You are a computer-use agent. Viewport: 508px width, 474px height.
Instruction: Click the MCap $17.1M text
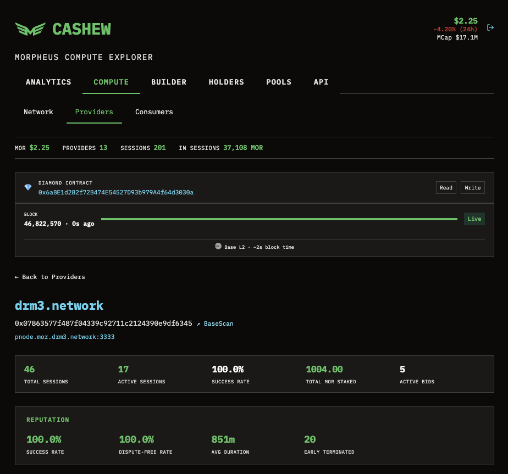point(457,37)
